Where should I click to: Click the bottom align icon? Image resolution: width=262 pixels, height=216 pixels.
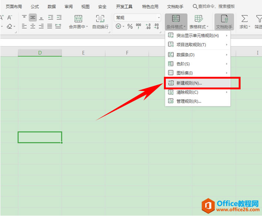click(41, 18)
